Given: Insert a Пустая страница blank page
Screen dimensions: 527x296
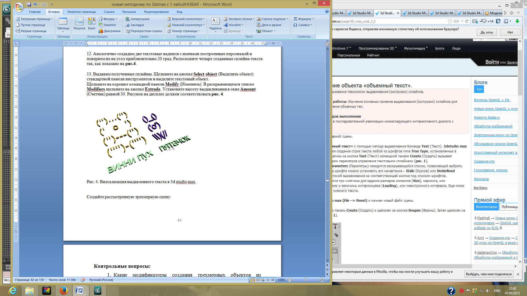Looking at the screenshot, I should coord(30,25).
